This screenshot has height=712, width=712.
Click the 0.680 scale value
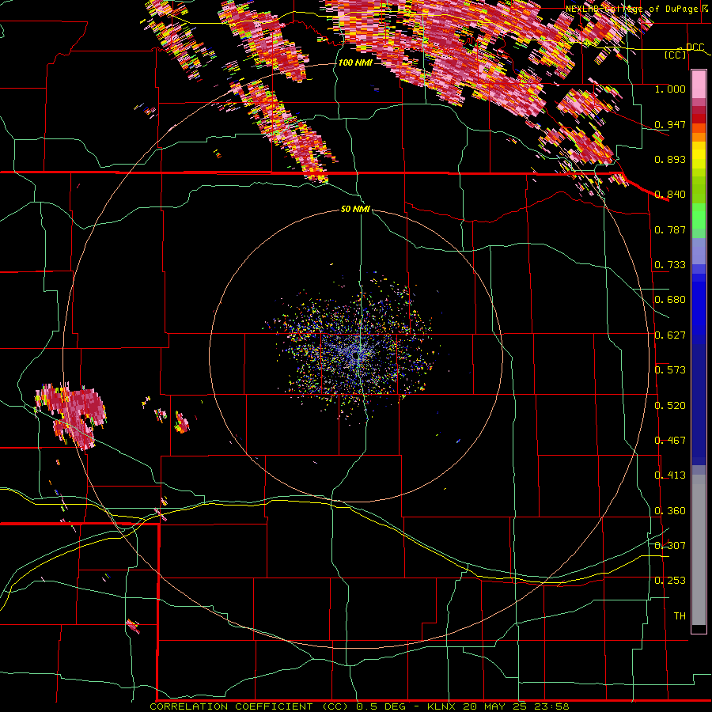670,300
